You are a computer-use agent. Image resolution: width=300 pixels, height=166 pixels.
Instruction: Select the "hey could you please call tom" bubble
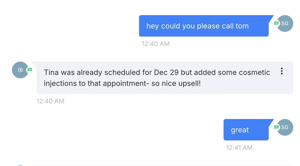click(204, 26)
